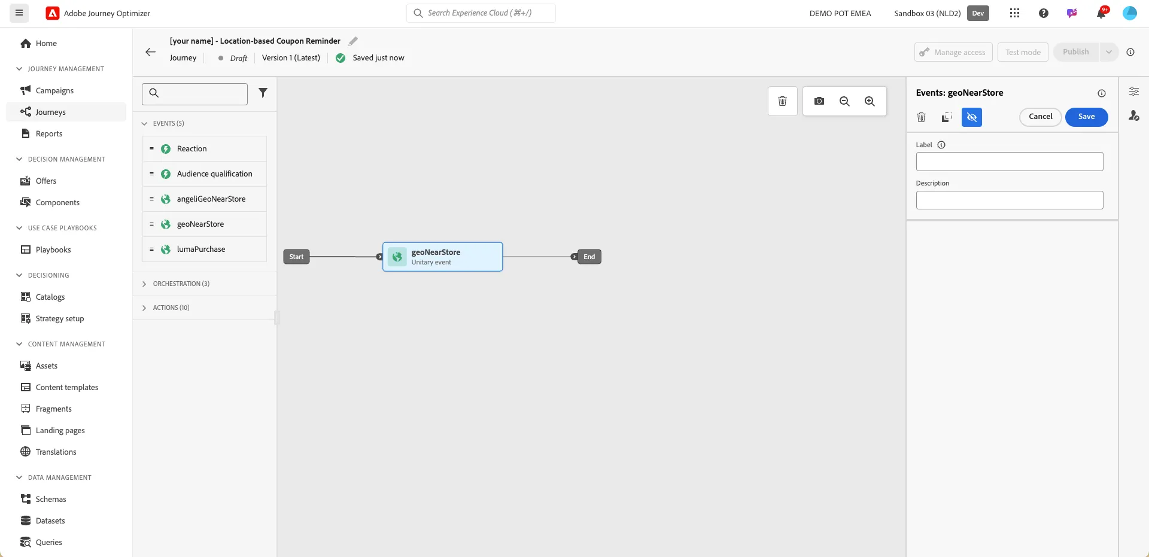Expand the ORCHESTRATION (3) section
Screen dimensions: 1149x557
pos(144,284)
